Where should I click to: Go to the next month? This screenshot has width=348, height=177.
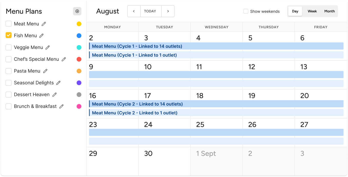point(168,11)
